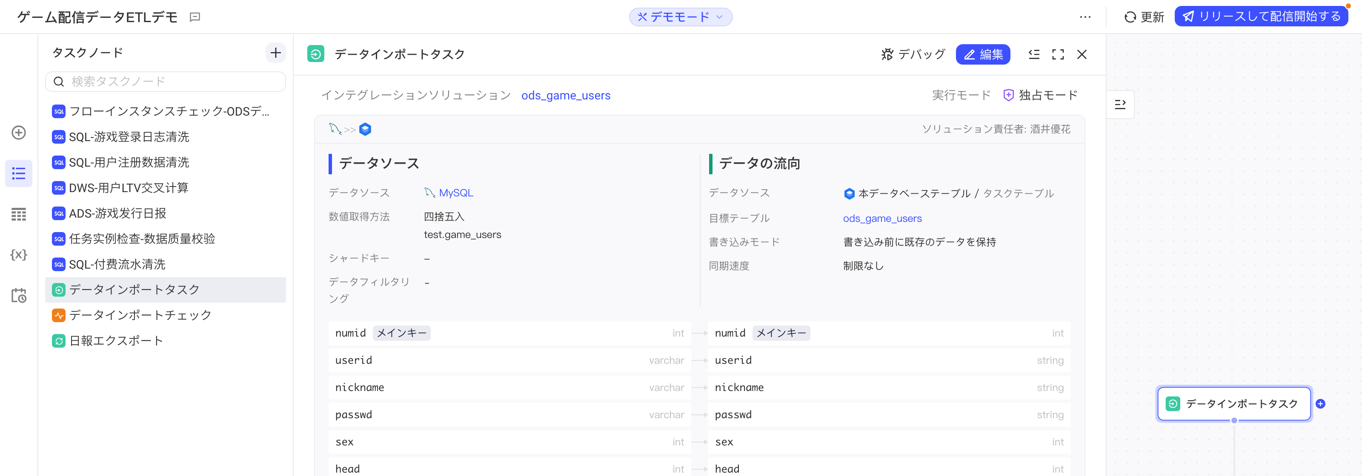Select the list view icon in sidebar
The image size is (1362, 476).
[19, 173]
